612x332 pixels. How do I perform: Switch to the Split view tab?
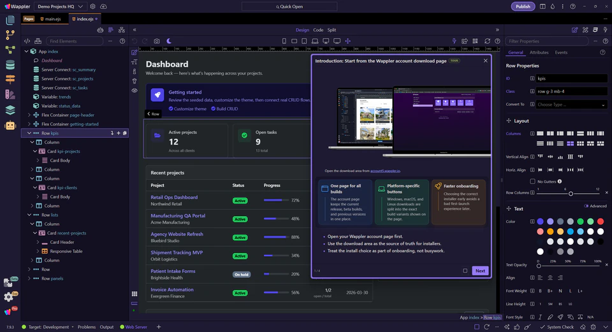[x=331, y=30]
